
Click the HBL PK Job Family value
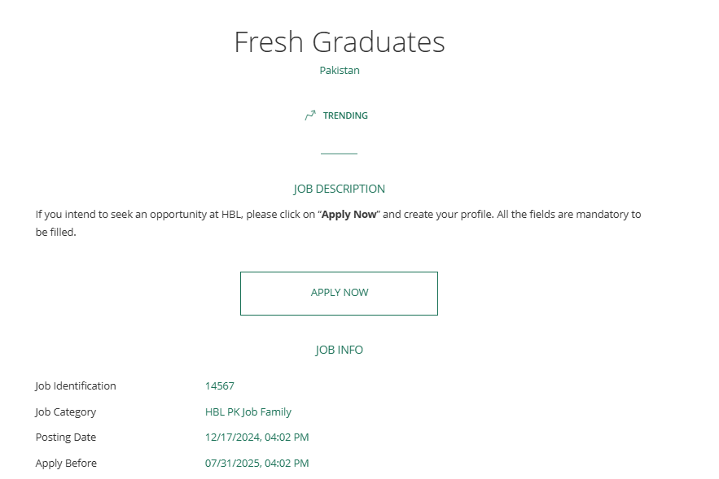click(248, 412)
